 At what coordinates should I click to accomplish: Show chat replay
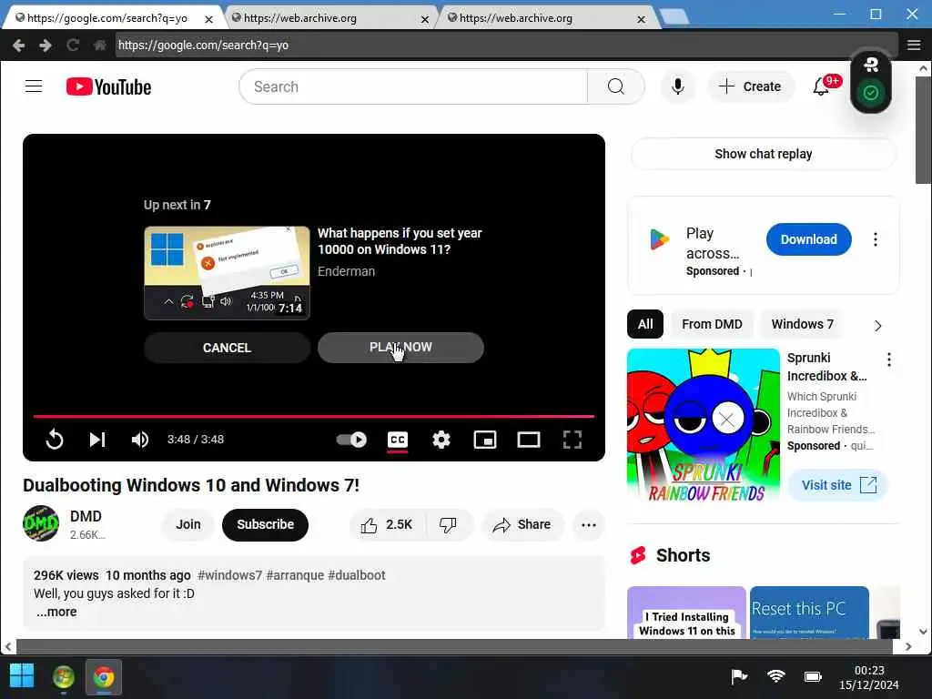coord(764,154)
